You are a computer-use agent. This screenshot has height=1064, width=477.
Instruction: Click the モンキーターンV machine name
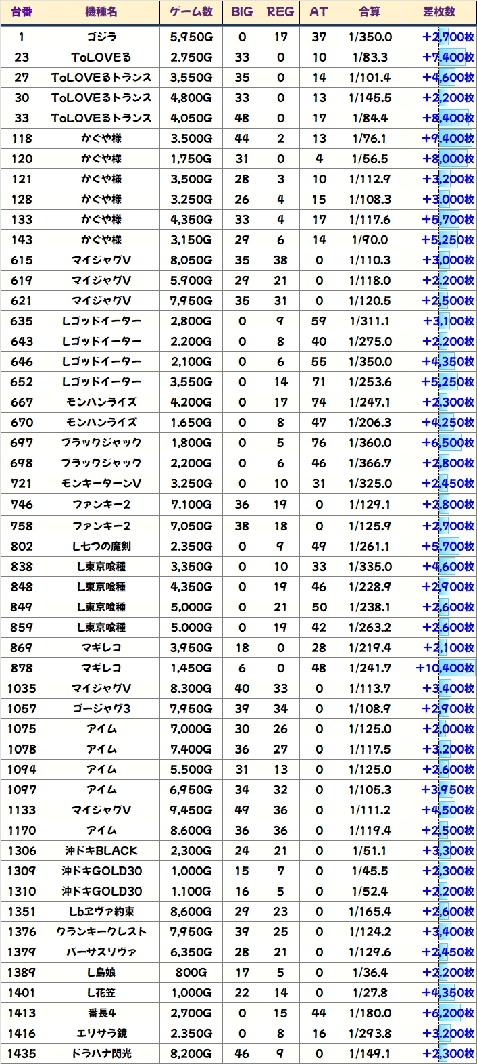tap(101, 484)
